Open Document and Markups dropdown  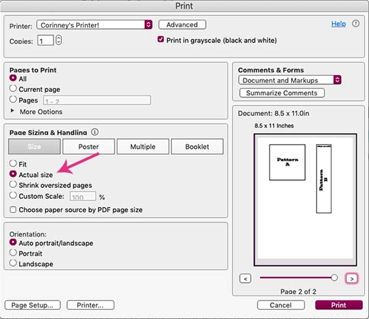pyautogui.click(x=290, y=80)
